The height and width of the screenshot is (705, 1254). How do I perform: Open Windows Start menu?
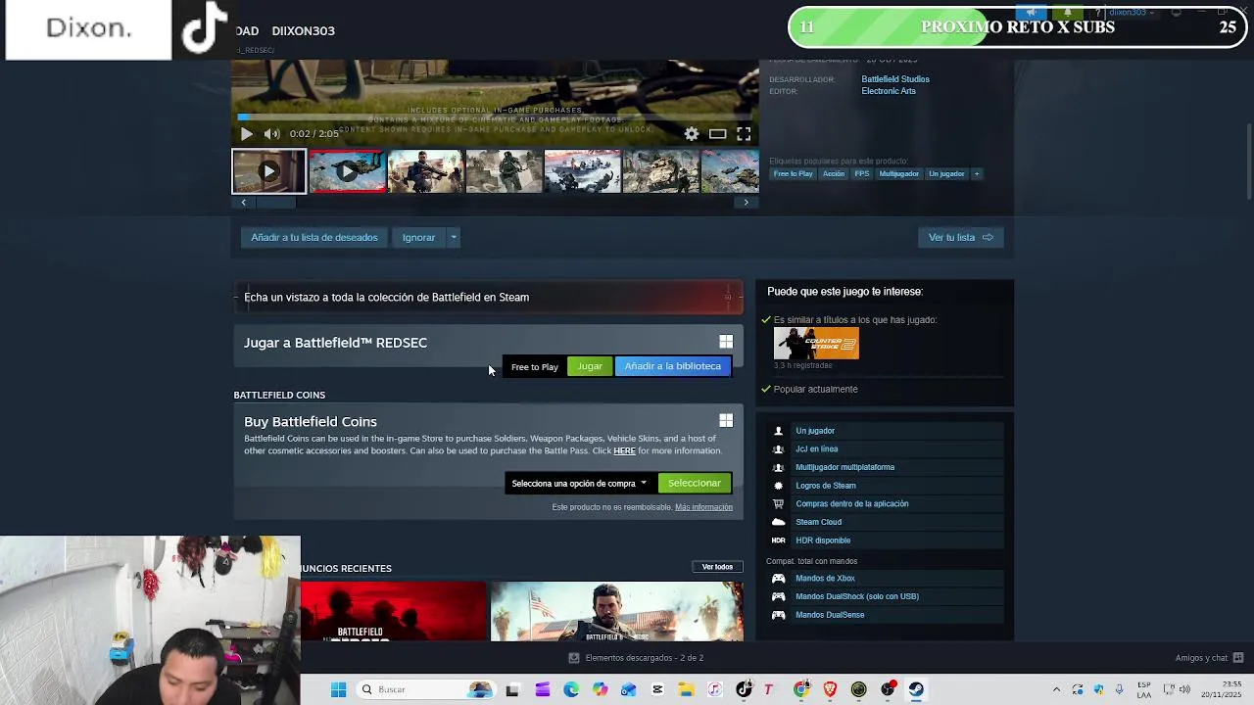[x=338, y=689]
